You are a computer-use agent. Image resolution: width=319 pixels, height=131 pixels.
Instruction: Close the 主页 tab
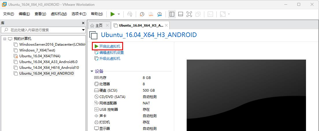pos(107,25)
